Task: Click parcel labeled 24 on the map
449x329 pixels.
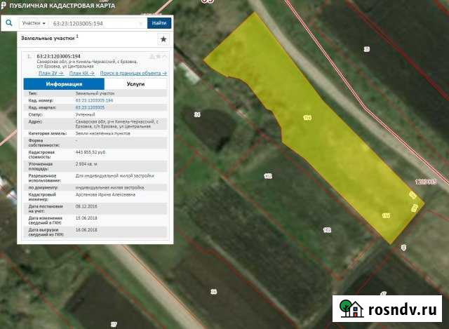Action: 197,114
